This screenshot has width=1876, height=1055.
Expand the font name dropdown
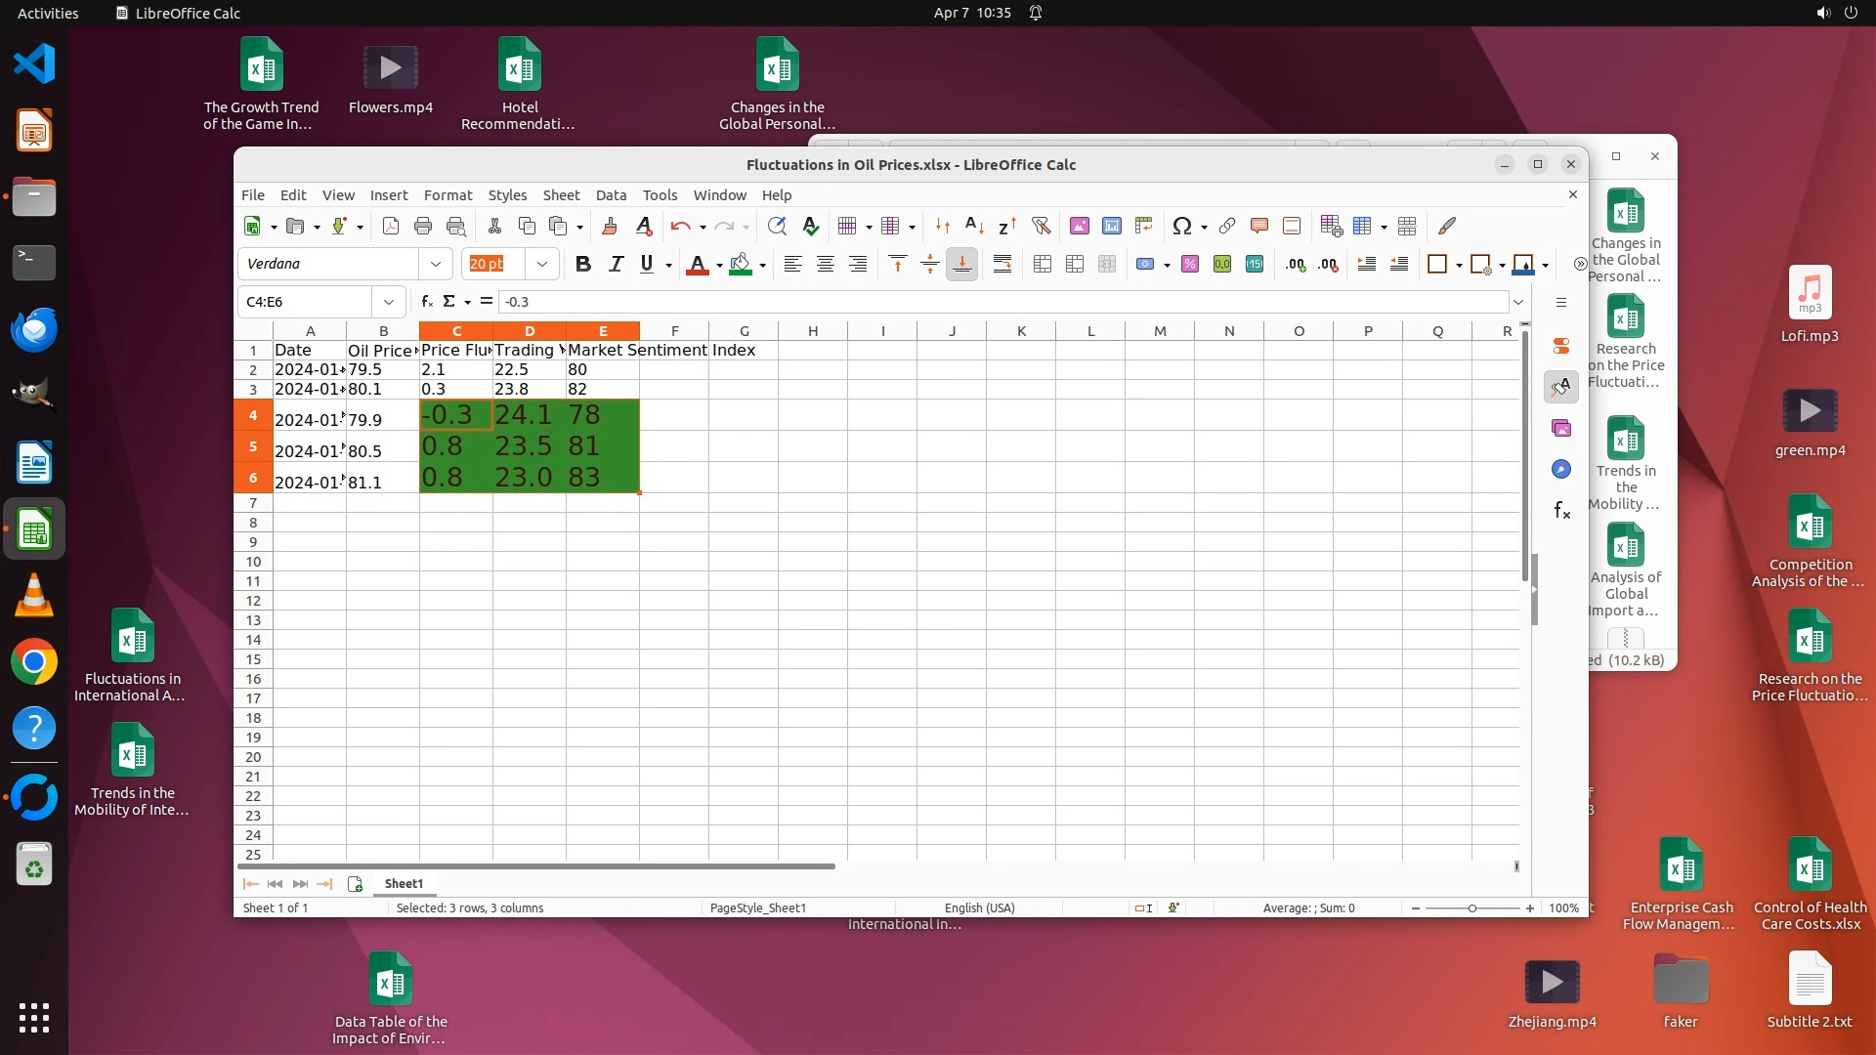point(436,265)
